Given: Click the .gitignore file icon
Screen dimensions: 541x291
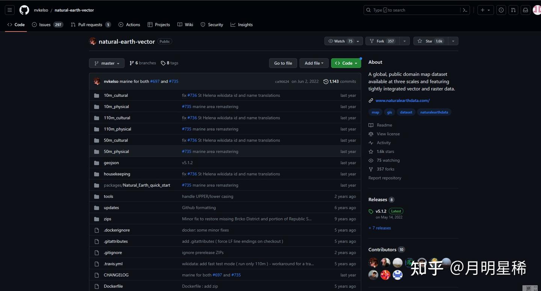Looking at the screenshot, I should (x=97, y=253).
